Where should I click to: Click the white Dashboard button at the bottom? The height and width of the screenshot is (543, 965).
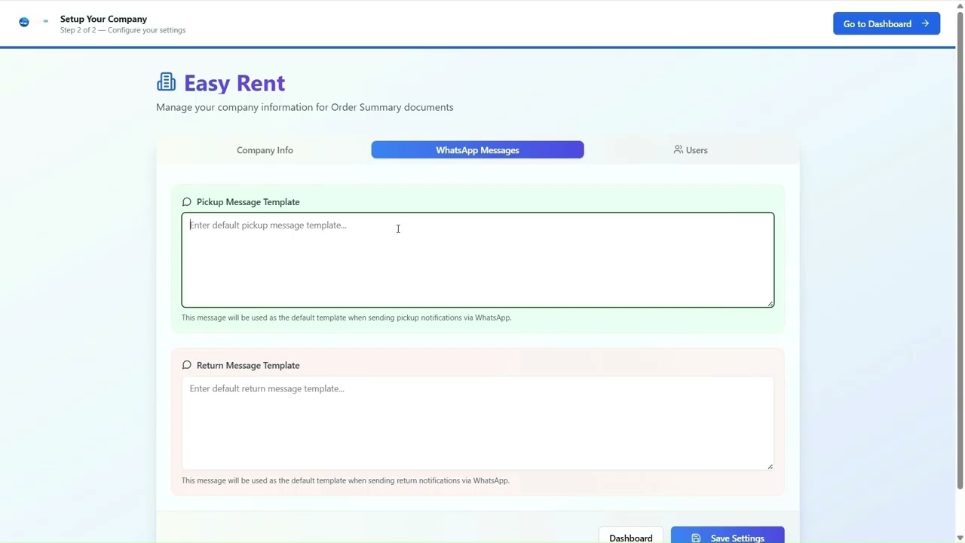631,535
